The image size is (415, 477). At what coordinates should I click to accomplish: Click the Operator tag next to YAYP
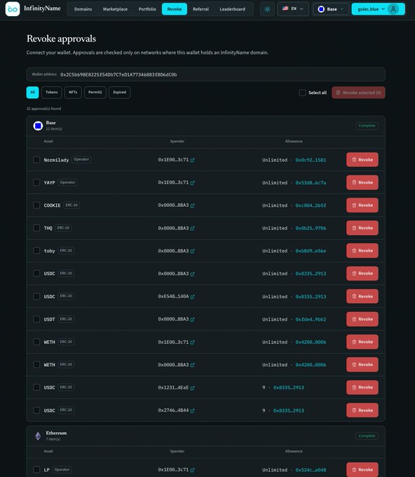point(67,182)
